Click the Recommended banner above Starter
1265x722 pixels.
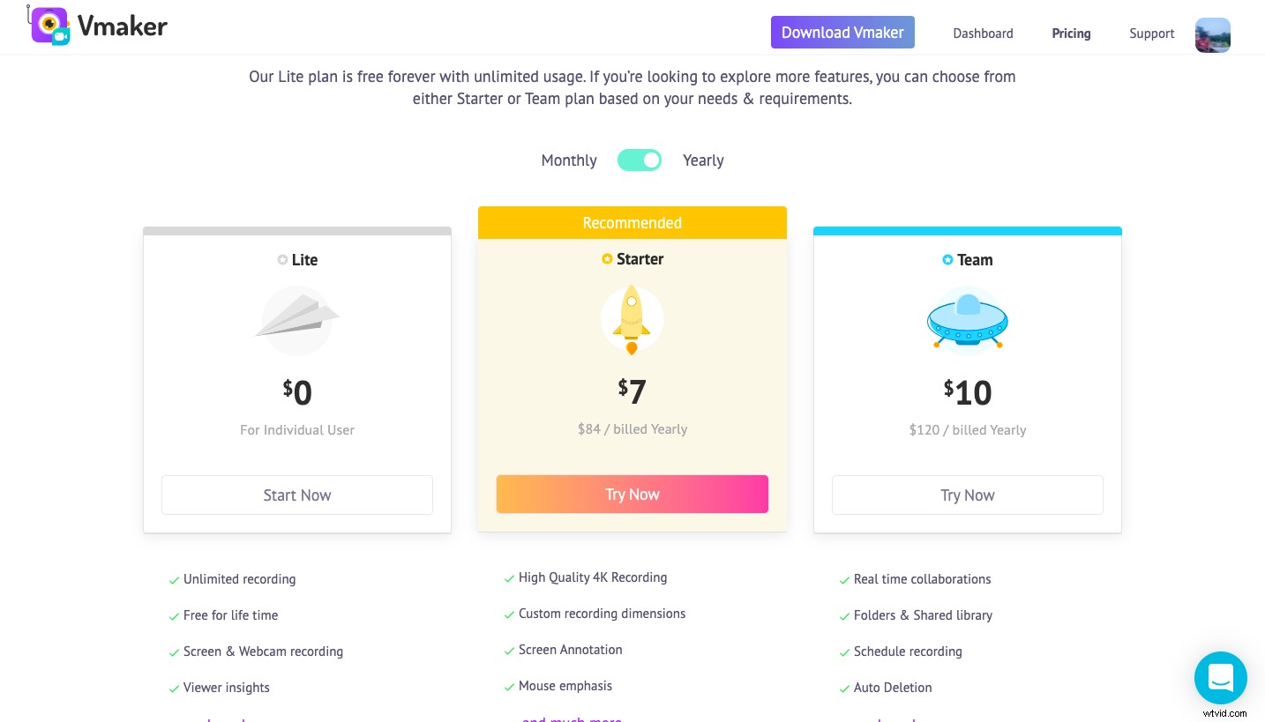pos(632,222)
